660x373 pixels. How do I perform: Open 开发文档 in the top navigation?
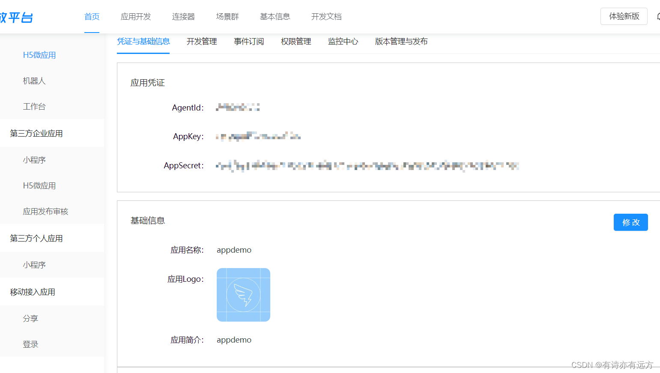coord(326,17)
